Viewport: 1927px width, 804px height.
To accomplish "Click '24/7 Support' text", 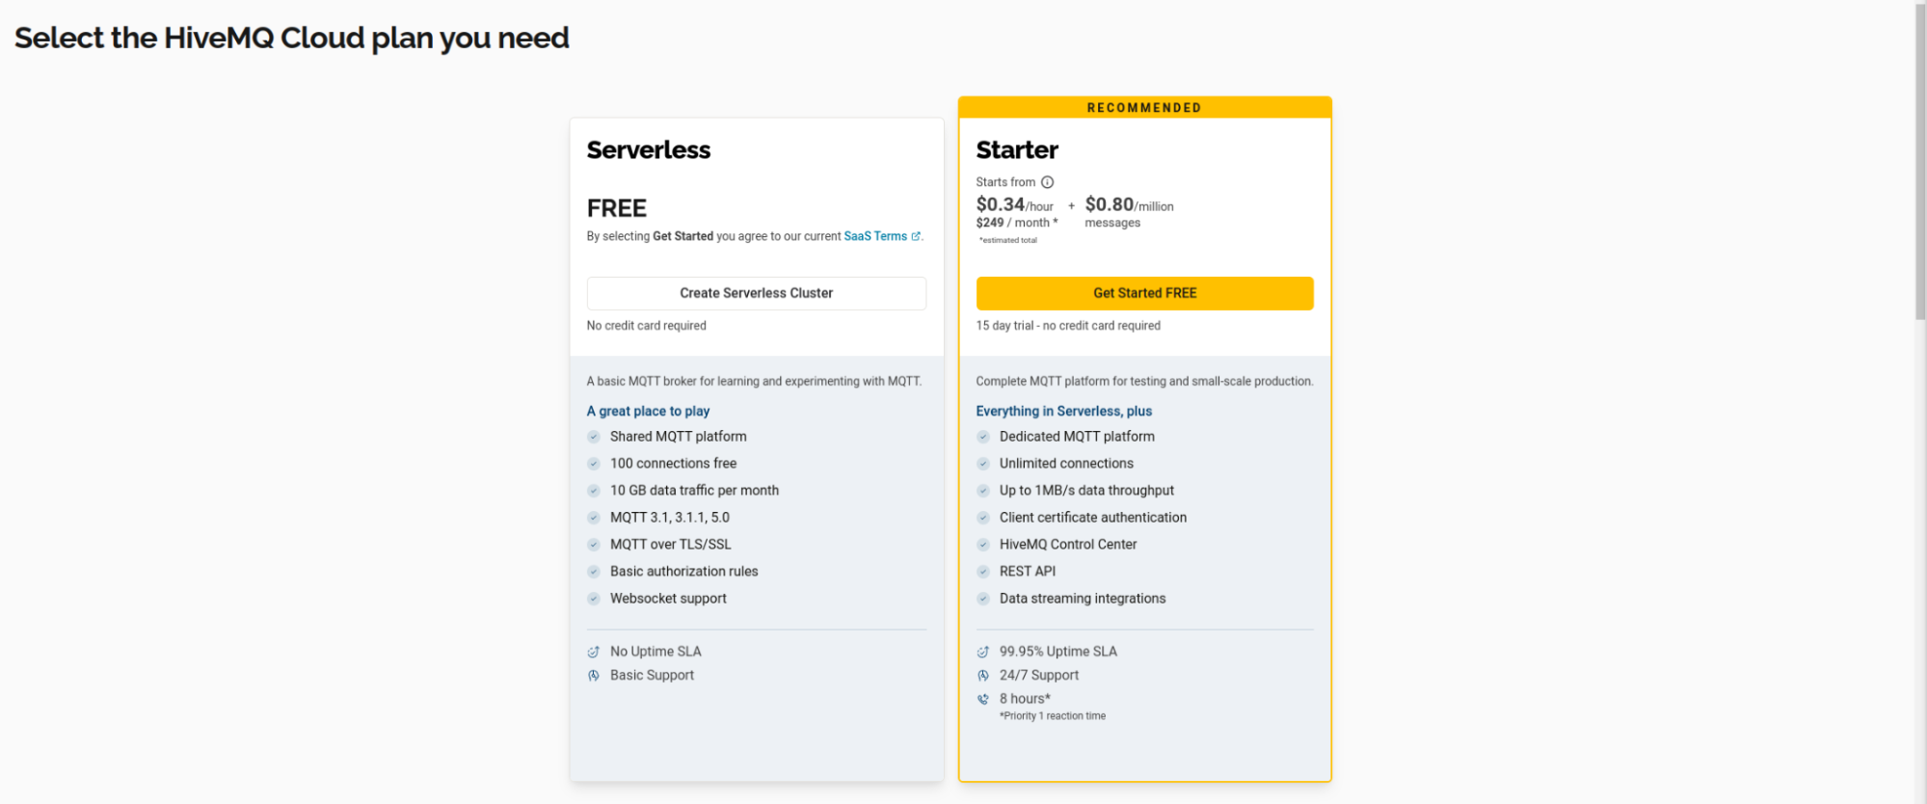I will (1039, 676).
